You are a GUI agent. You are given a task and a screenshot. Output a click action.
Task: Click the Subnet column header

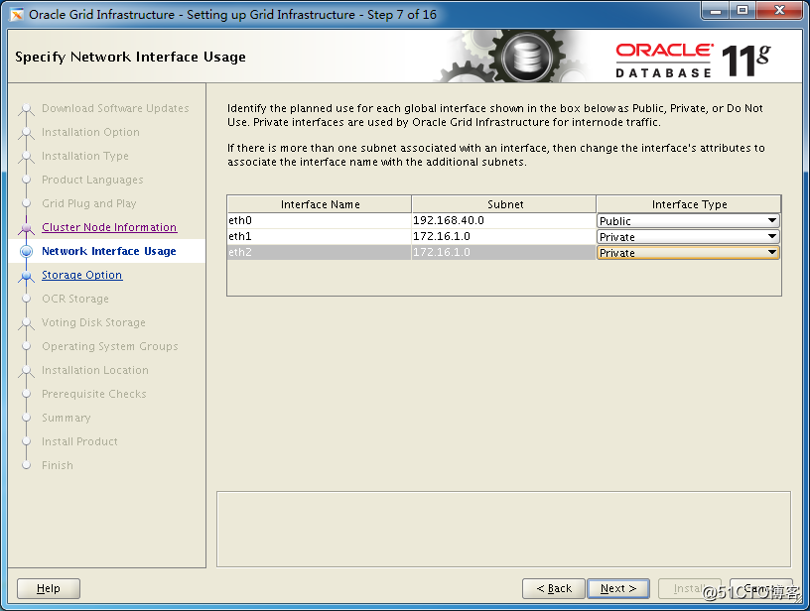coord(504,204)
